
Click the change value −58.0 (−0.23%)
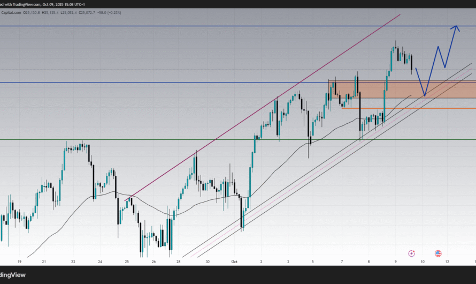point(109,12)
